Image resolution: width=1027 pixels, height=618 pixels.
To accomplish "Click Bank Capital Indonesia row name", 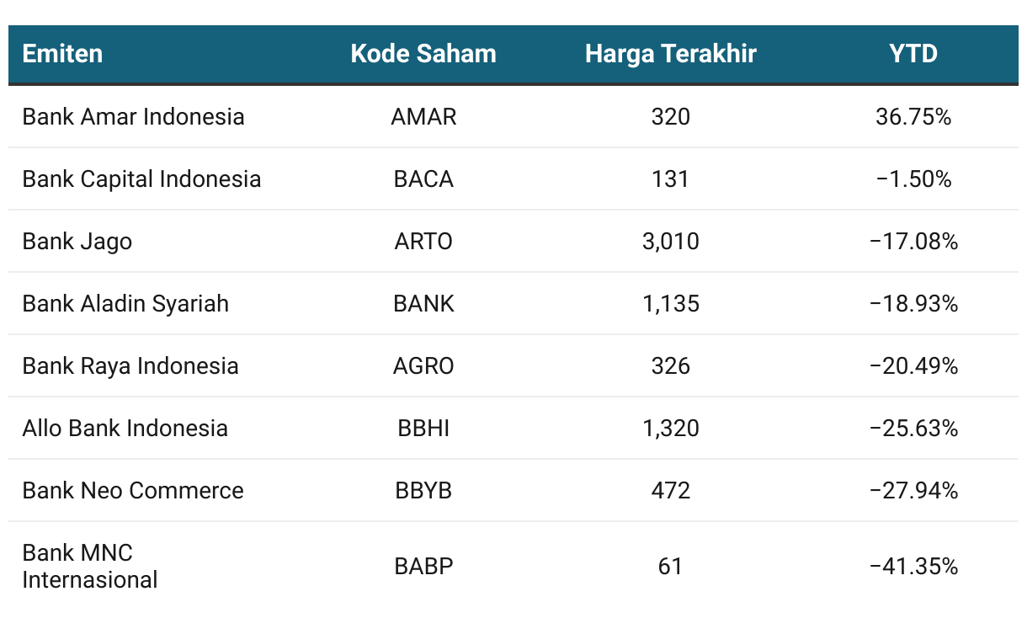I will pyautogui.click(x=142, y=178).
